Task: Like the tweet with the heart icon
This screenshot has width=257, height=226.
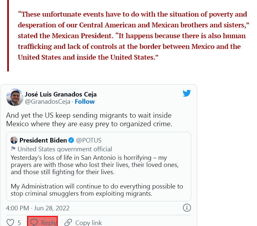Action: 10,222
